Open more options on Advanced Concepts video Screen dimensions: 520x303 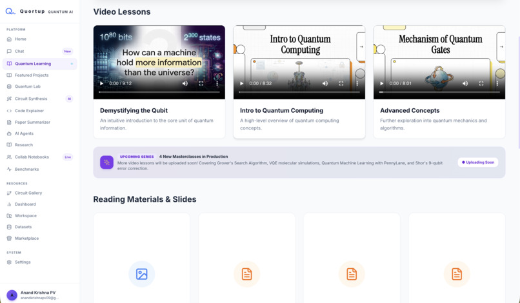click(497, 84)
